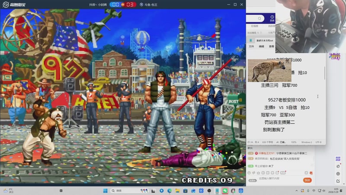Click the purple grid icon in right sidebar
This screenshot has height=195, width=346.
(338, 159)
